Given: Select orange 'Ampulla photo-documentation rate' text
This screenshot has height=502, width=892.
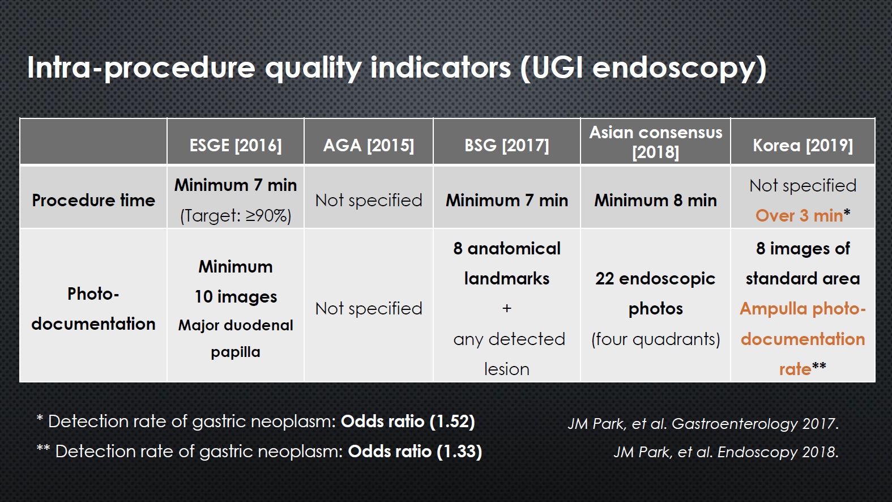Looking at the screenshot, I should tap(803, 339).
